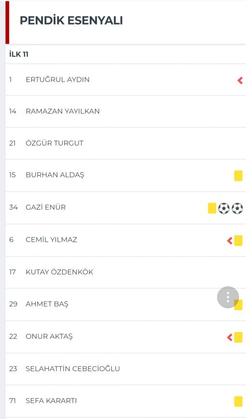246x419 pixels.
Task: Click the Gazi Enür player name
Action: (x=46, y=208)
